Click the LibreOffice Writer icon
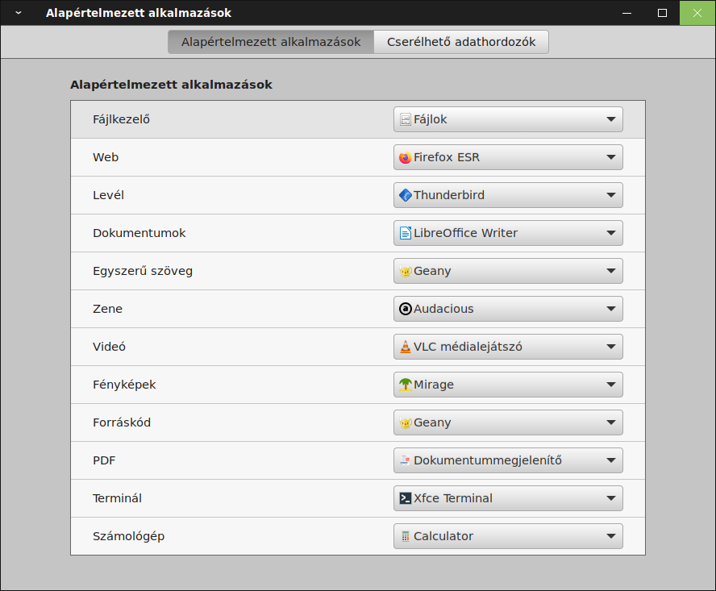The image size is (716, 591). coord(405,233)
